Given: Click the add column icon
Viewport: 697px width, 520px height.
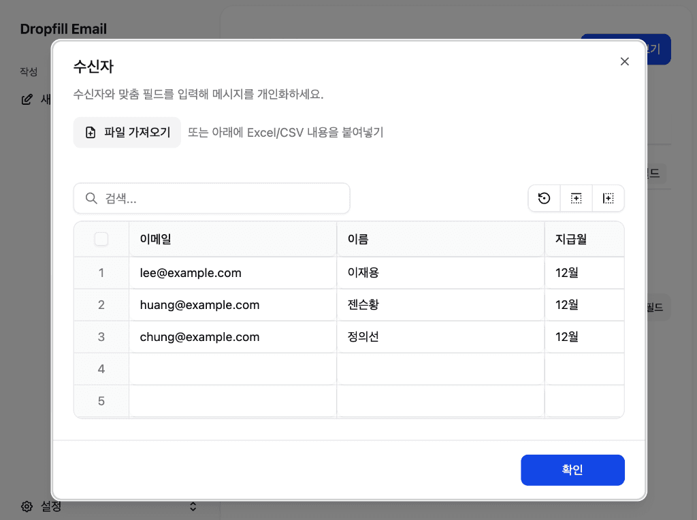Looking at the screenshot, I should coord(608,198).
